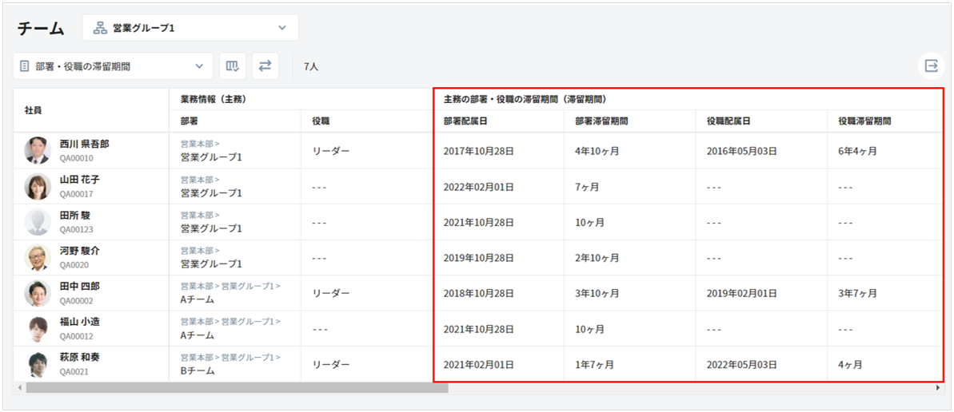Click 田所 駿's placeholder avatar
Image resolution: width=954 pixels, height=412 pixels.
pos(38,221)
